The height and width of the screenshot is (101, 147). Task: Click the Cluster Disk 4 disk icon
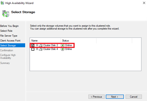[41, 49]
